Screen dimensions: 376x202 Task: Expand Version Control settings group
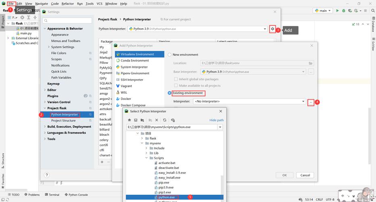pyautogui.click(x=45, y=102)
